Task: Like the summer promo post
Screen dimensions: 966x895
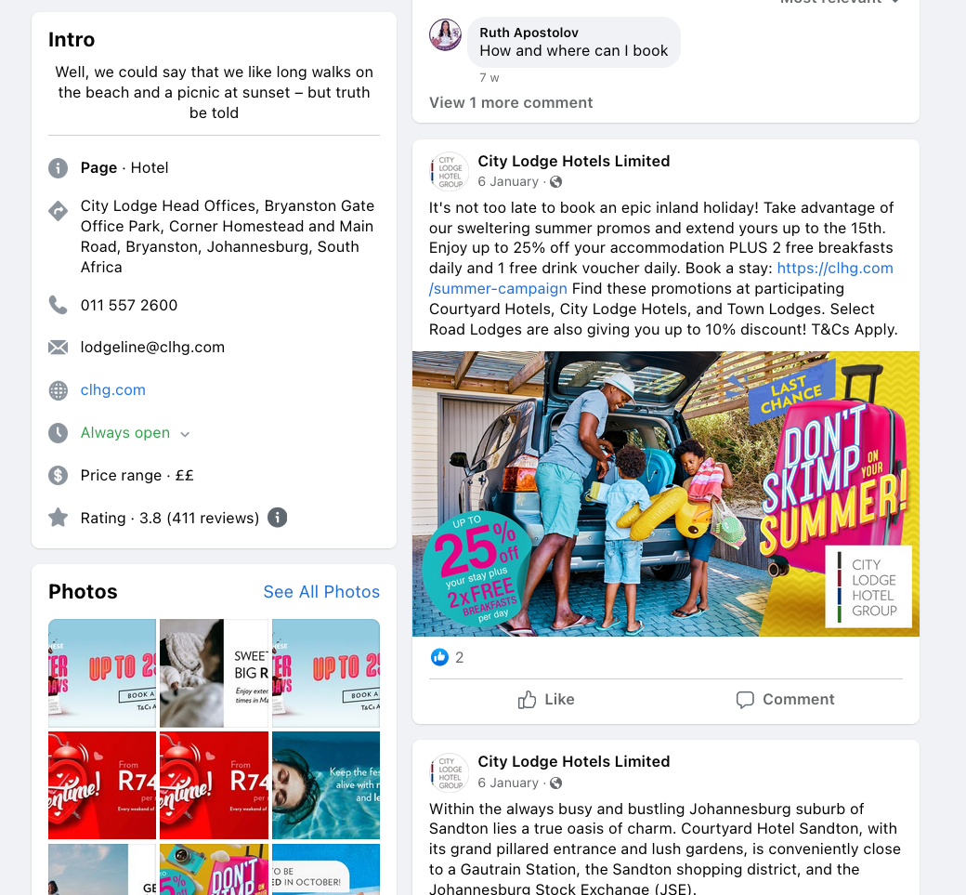Action: pos(546,700)
